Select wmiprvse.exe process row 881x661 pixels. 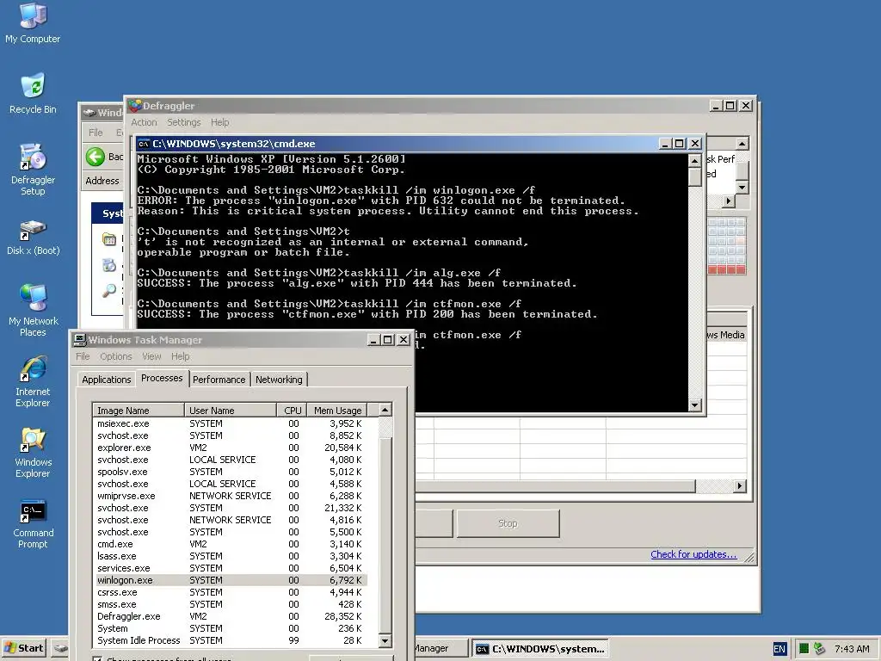pos(231,497)
